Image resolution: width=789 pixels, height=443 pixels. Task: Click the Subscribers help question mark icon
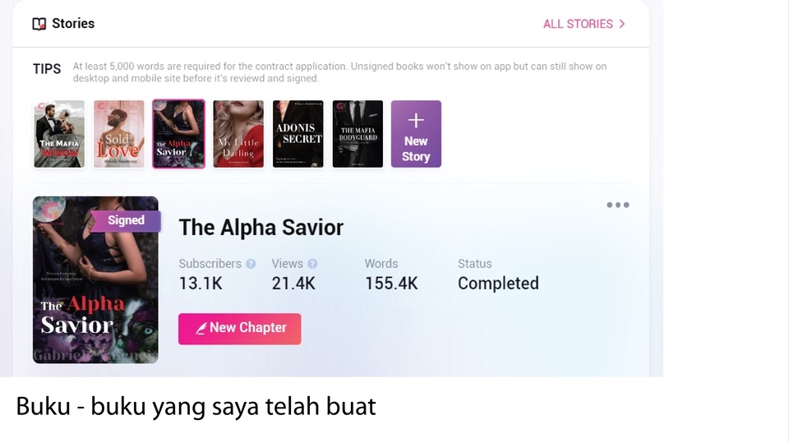click(251, 264)
